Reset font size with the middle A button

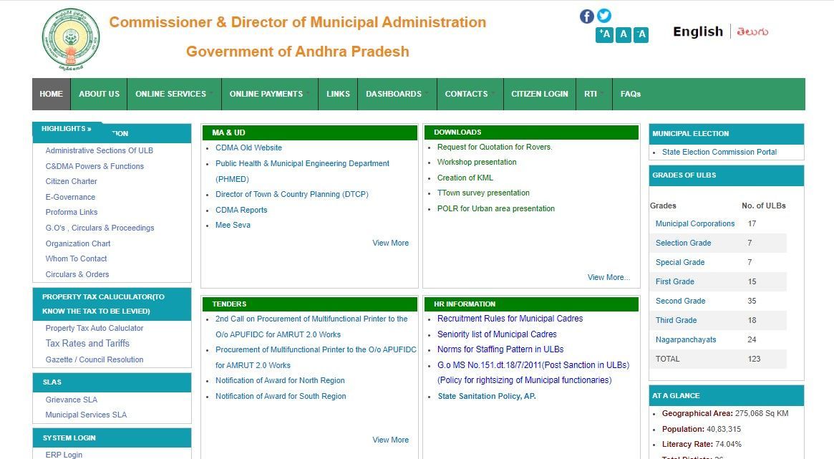pyautogui.click(x=623, y=34)
